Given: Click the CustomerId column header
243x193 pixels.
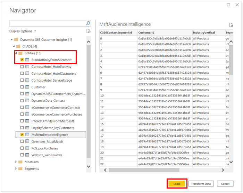Looking at the screenshot, I should click(x=165, y=33).
